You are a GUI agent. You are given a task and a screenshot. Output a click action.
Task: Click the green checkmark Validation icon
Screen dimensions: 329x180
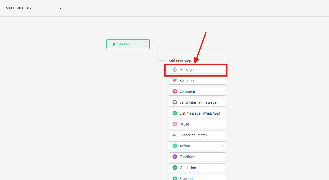(x=175, y=168)
